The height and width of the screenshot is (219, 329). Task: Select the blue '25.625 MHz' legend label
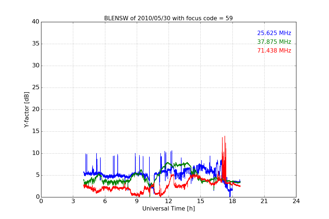(x=274, y=33)
